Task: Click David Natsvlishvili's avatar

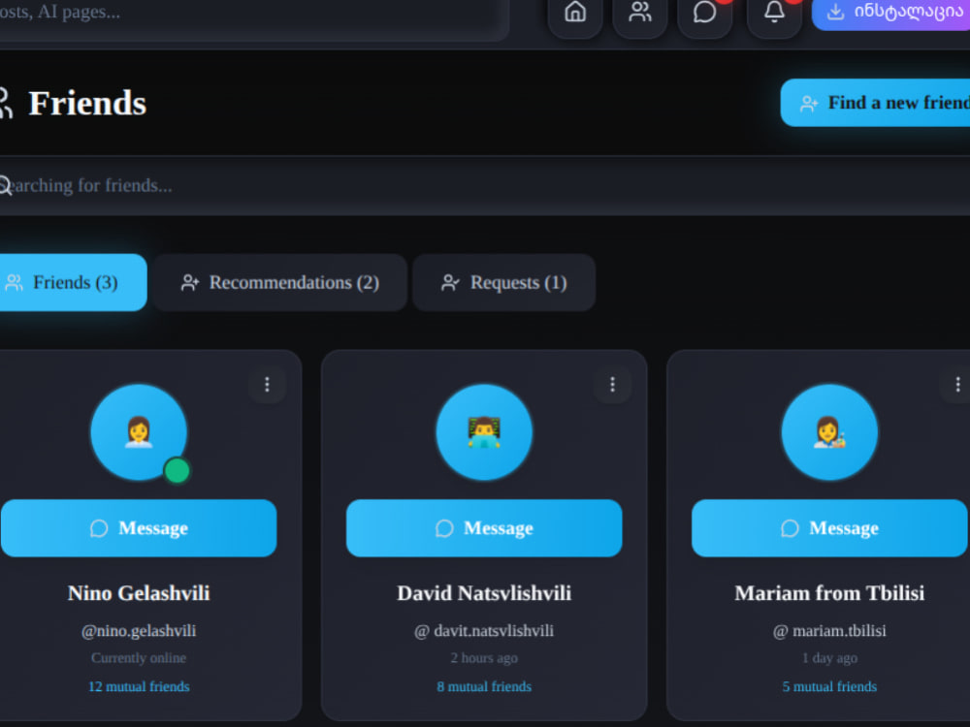Action: click(x=484, y=432)
